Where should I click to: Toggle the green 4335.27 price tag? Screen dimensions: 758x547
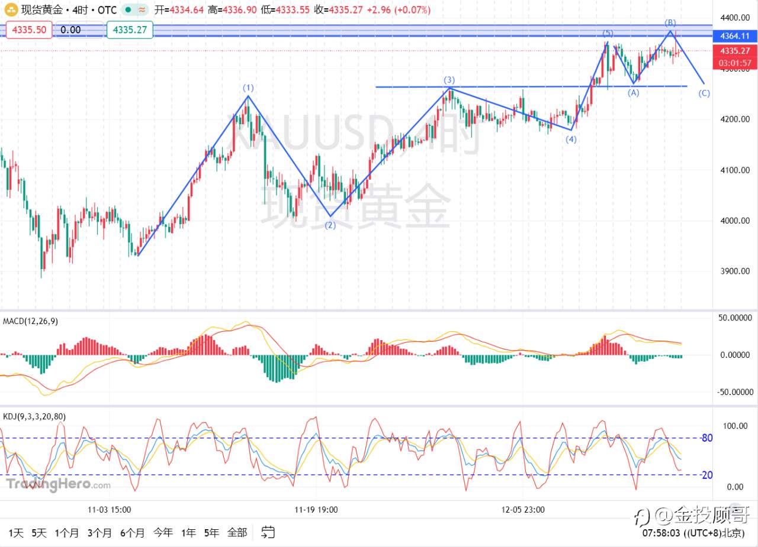click(x=130, y=29)
